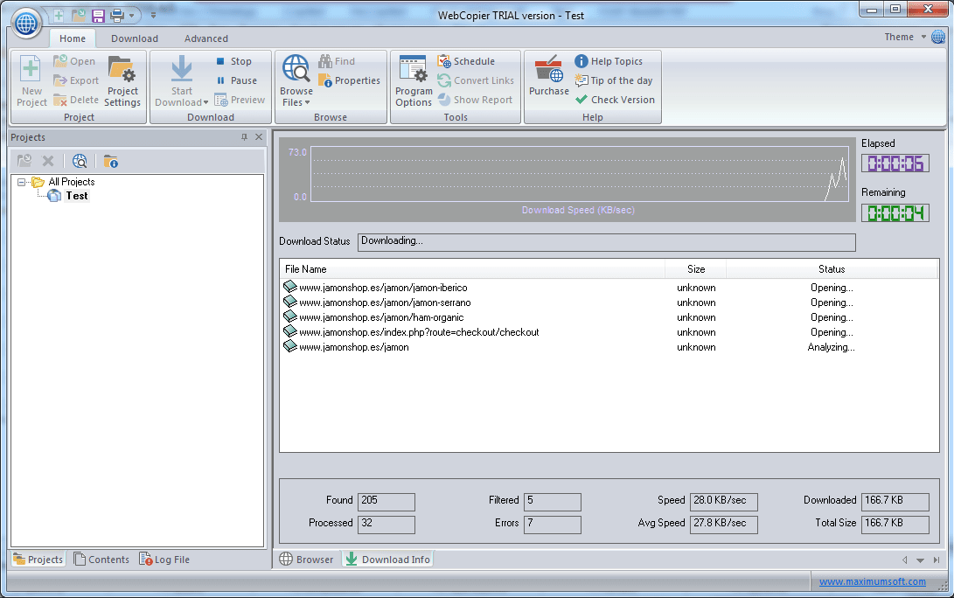
Task: Click the WebCopier globe application button
Action: tap(26, 23)
